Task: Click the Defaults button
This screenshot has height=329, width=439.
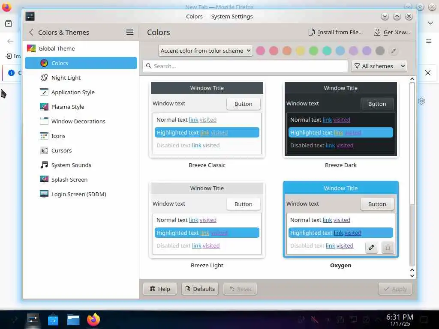Action: pyautogui.click(x=200, y=289)
